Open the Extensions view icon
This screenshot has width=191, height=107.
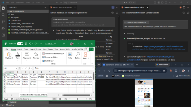point(3,35)
